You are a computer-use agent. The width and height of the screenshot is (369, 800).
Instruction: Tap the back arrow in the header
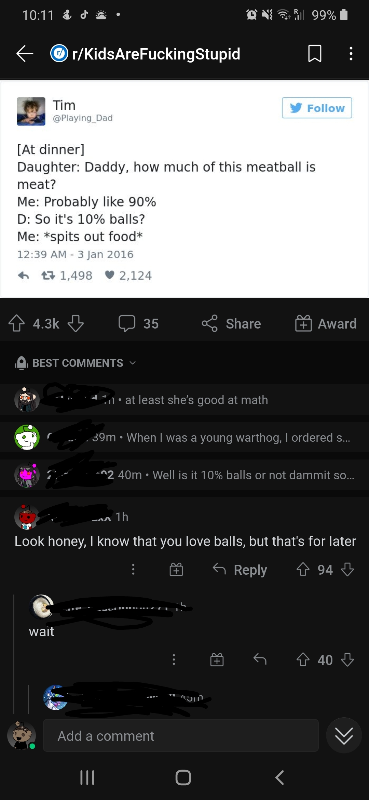25,54
